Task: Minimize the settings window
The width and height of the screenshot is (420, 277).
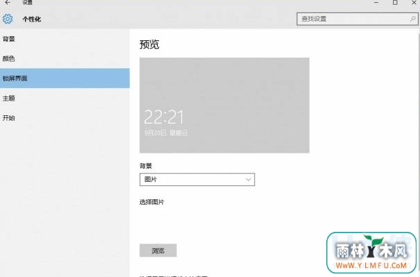Action: point(376,2)
